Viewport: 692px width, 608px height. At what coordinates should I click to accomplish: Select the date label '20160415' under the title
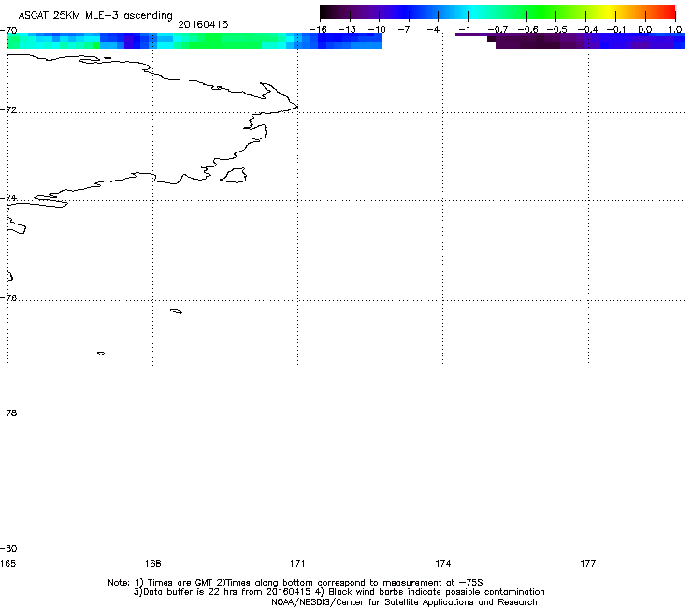pos(203,24)
